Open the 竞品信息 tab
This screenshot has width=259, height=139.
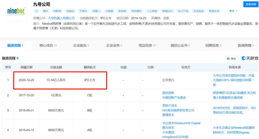tap(147, 46)
